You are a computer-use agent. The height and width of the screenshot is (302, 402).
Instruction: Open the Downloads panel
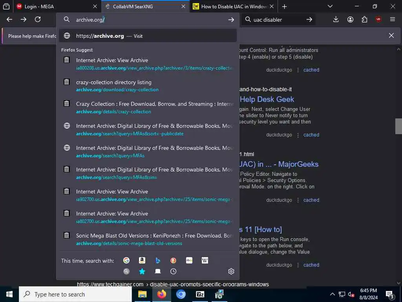tap(336, 20)
